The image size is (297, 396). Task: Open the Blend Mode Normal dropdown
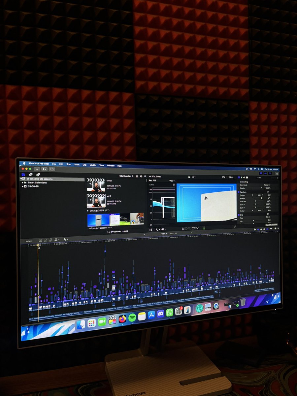pyautogui.click(x=267, y=185)
